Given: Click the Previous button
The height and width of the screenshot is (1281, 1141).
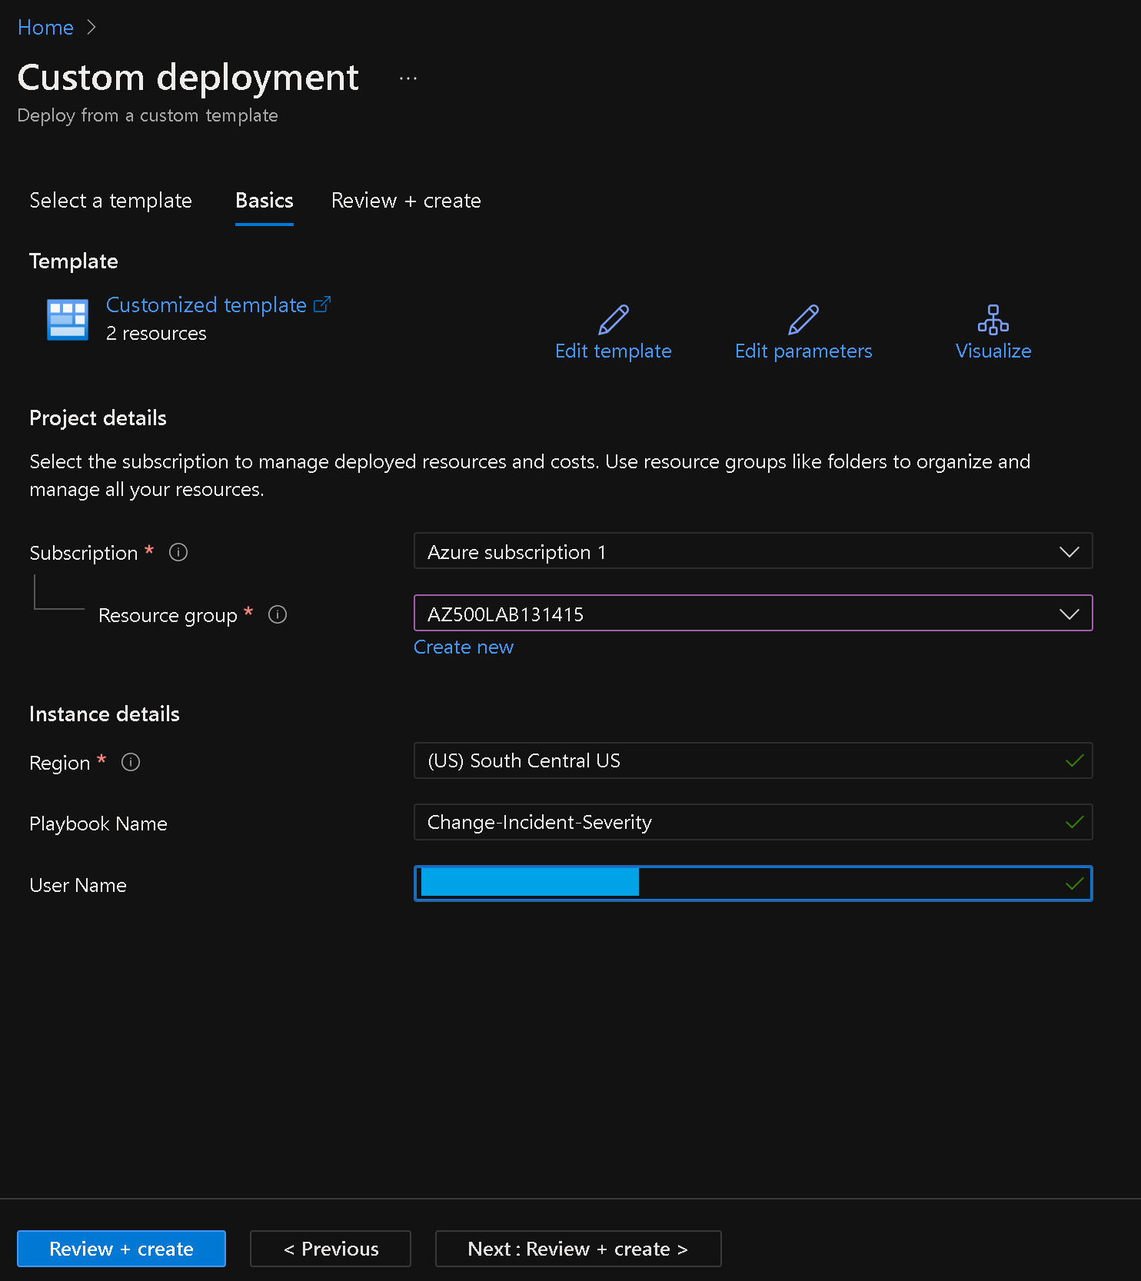Looking at the screenshot, I should pyautogui.click(x=331, y=1249).
